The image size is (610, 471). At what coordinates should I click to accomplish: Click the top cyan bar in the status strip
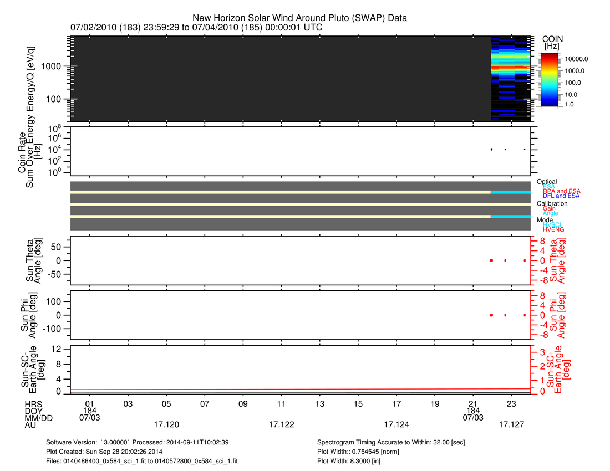pos(511,192)
